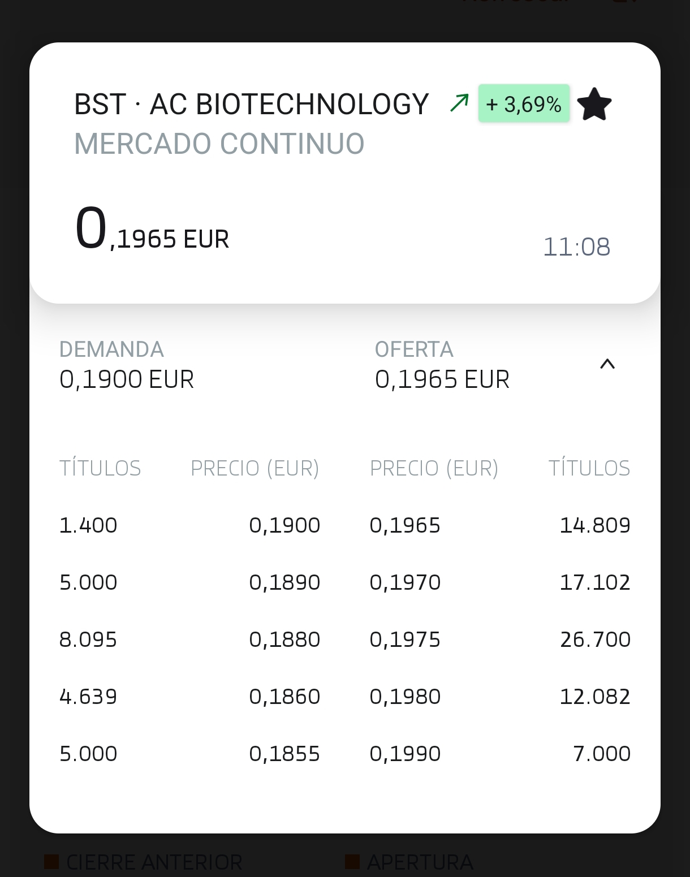Click the 11:08 timestamp
690x877 pixels.
[x=576, y=247]
